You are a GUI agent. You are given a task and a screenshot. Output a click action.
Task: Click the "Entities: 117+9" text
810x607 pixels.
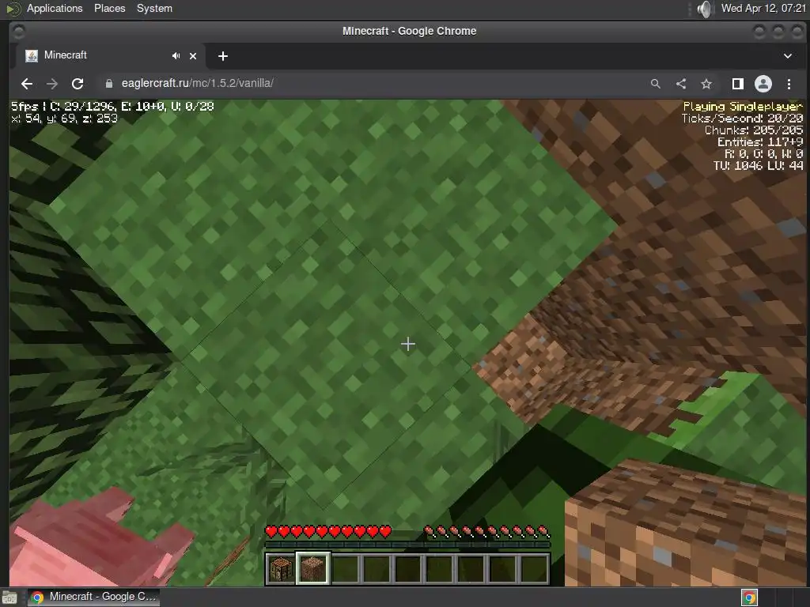pyautogui.click(x=760, y=142)
